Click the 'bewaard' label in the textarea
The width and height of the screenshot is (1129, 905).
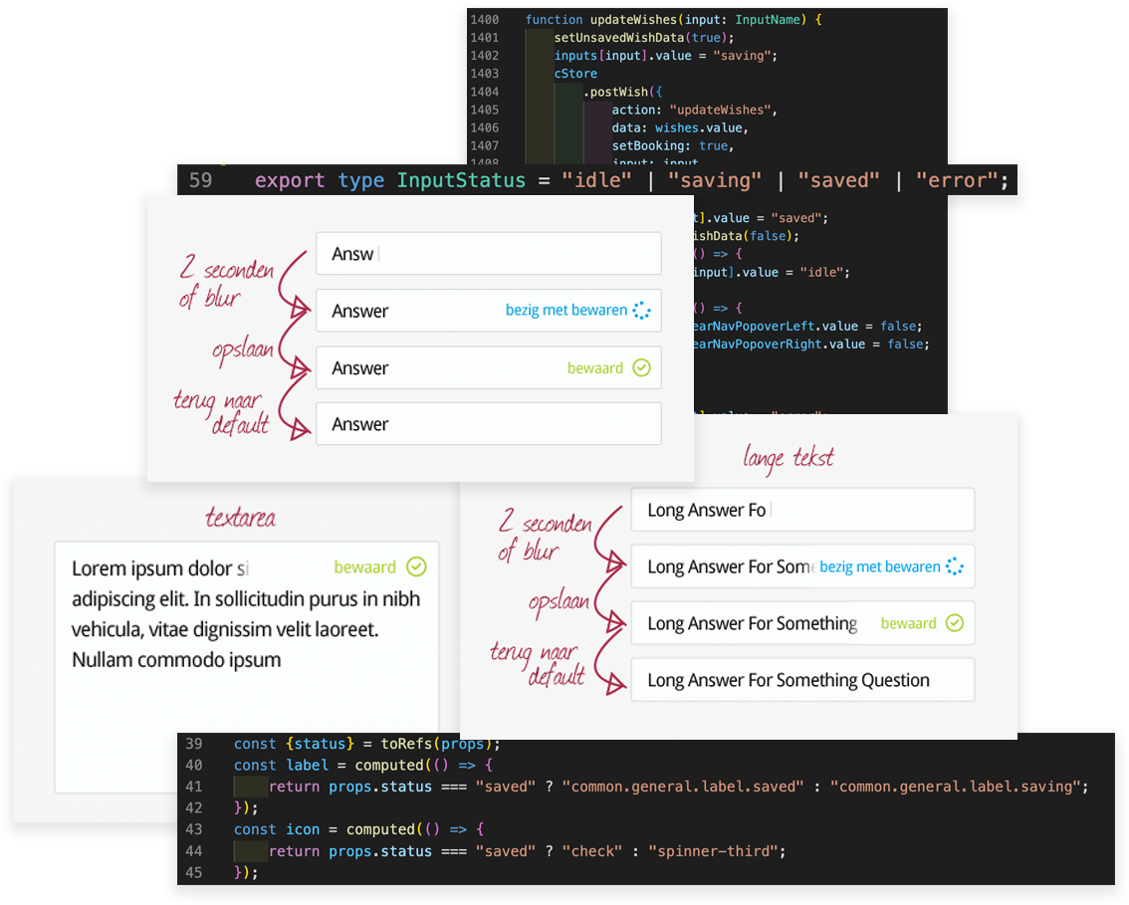pos(365,567)
